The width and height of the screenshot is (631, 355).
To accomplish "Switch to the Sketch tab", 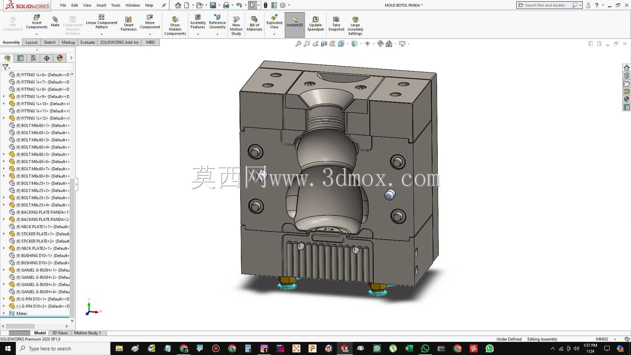I will pos(50,42).
